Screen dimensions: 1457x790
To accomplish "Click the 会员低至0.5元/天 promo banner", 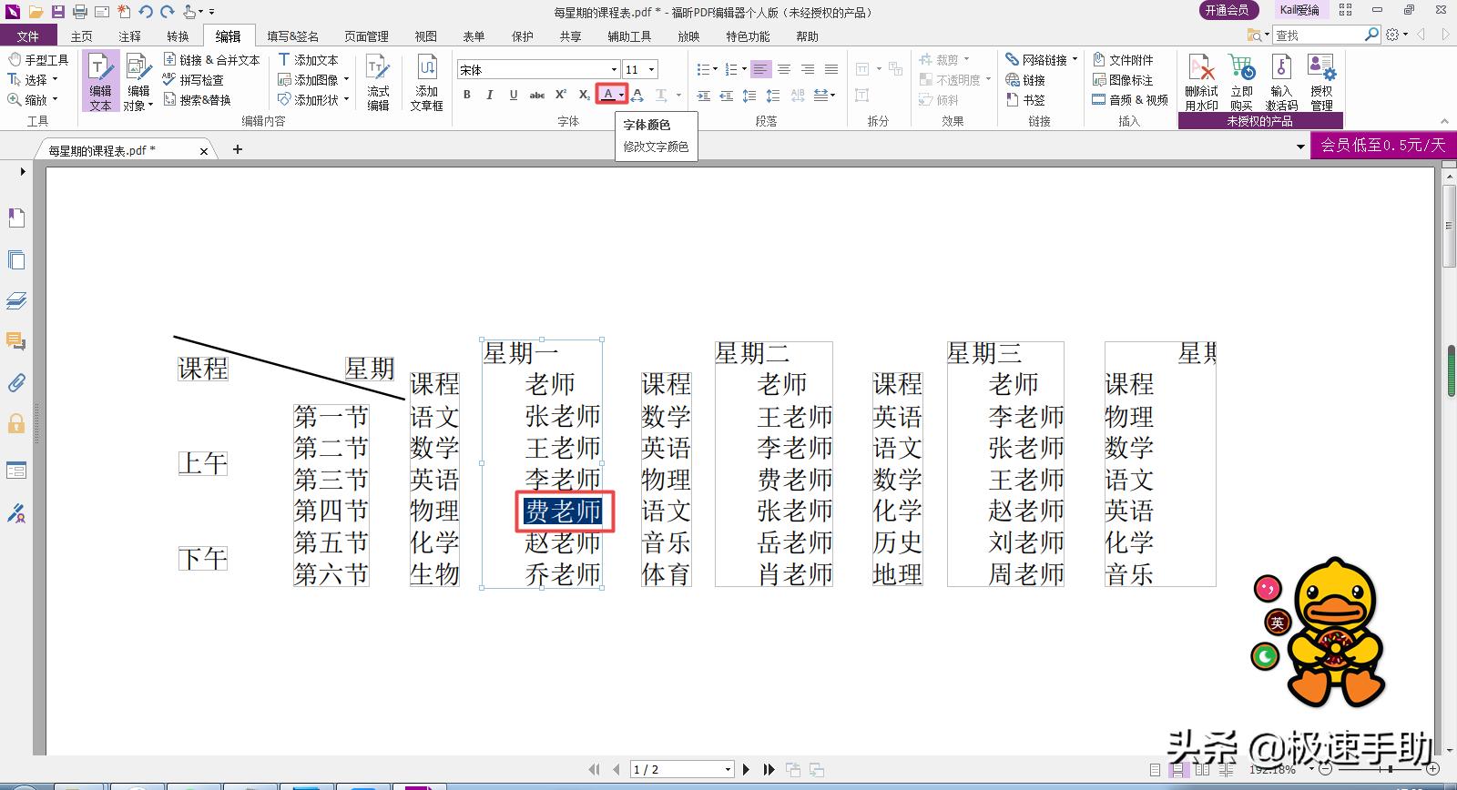I will pos(1383,145).
